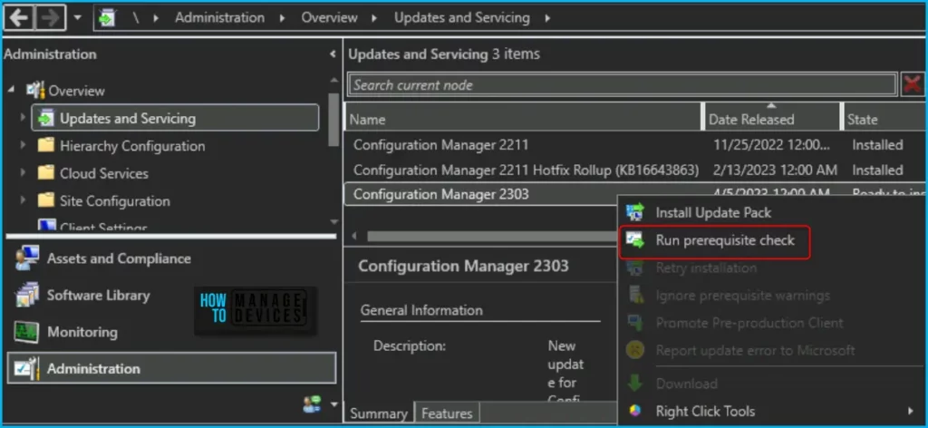Click the Software Library workspace icon

[26, 296]
